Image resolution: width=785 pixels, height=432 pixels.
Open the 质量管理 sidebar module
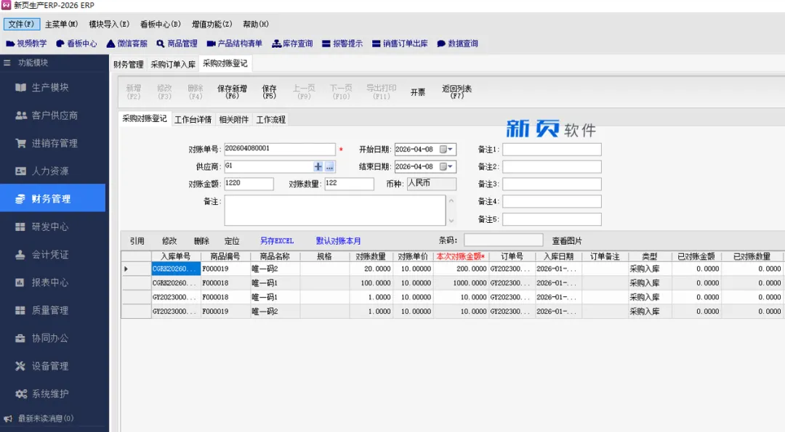[52, 311]
